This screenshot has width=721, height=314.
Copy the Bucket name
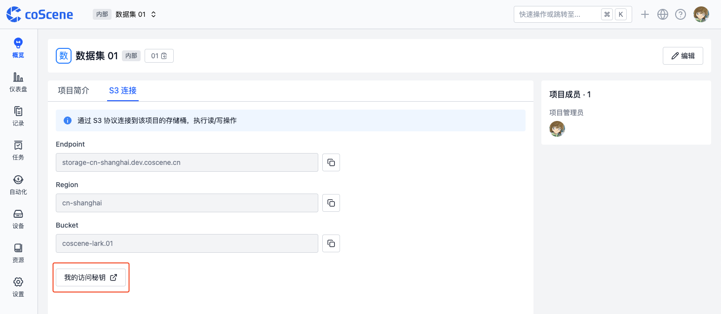click(x=331, y=243)
